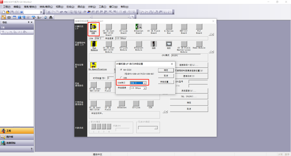Click the New project toolbar icon
This screenshot has width=291, height=156.
coord(3,12)
